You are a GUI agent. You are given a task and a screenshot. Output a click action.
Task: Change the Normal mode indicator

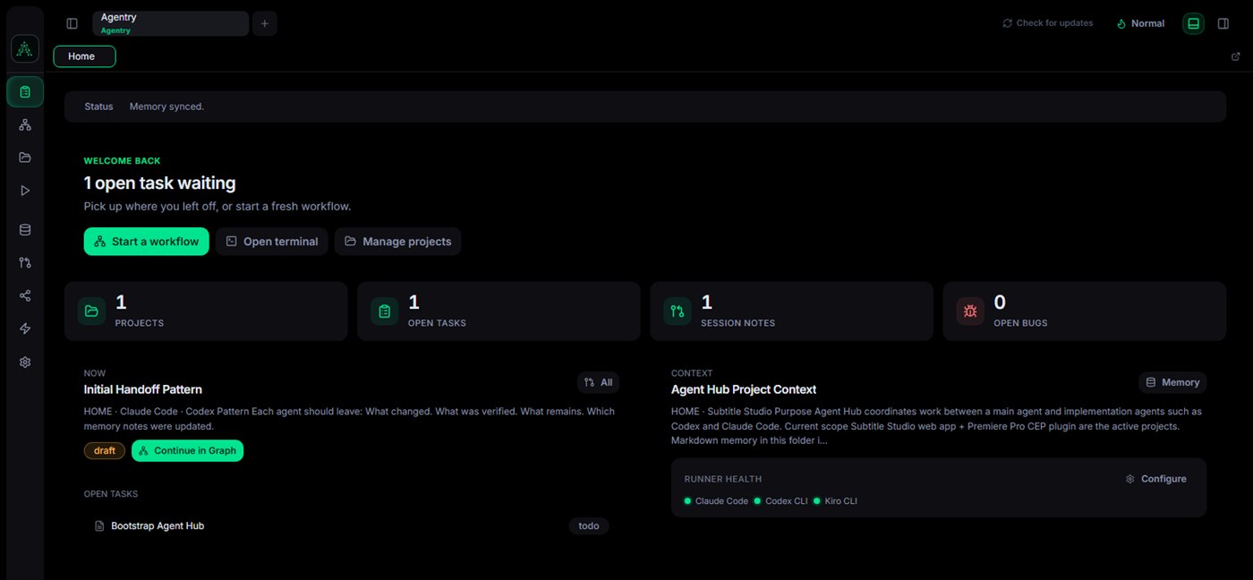tap(1141, 23)
